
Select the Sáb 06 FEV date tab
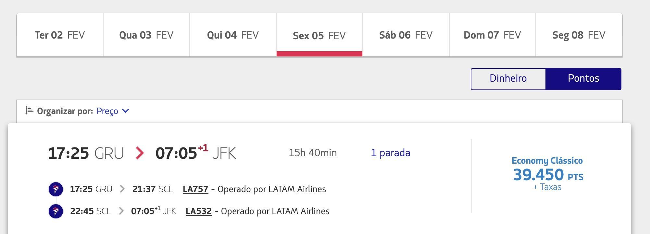click(406, 35)
